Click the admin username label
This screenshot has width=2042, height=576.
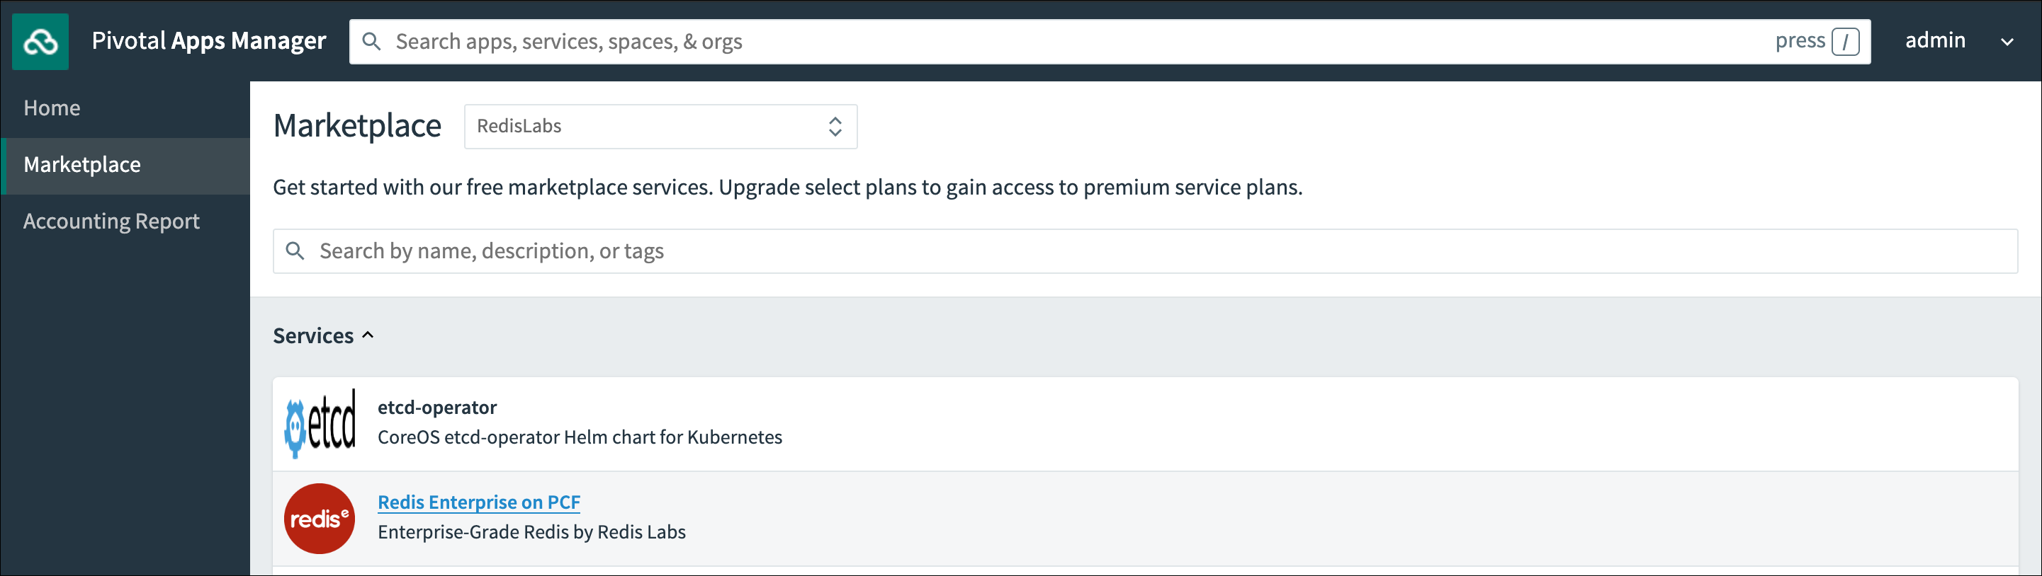pos(1935,40)
